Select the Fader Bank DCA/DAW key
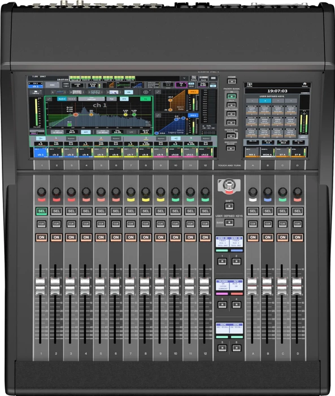335x396 pixels. click(x=232, y=114)
